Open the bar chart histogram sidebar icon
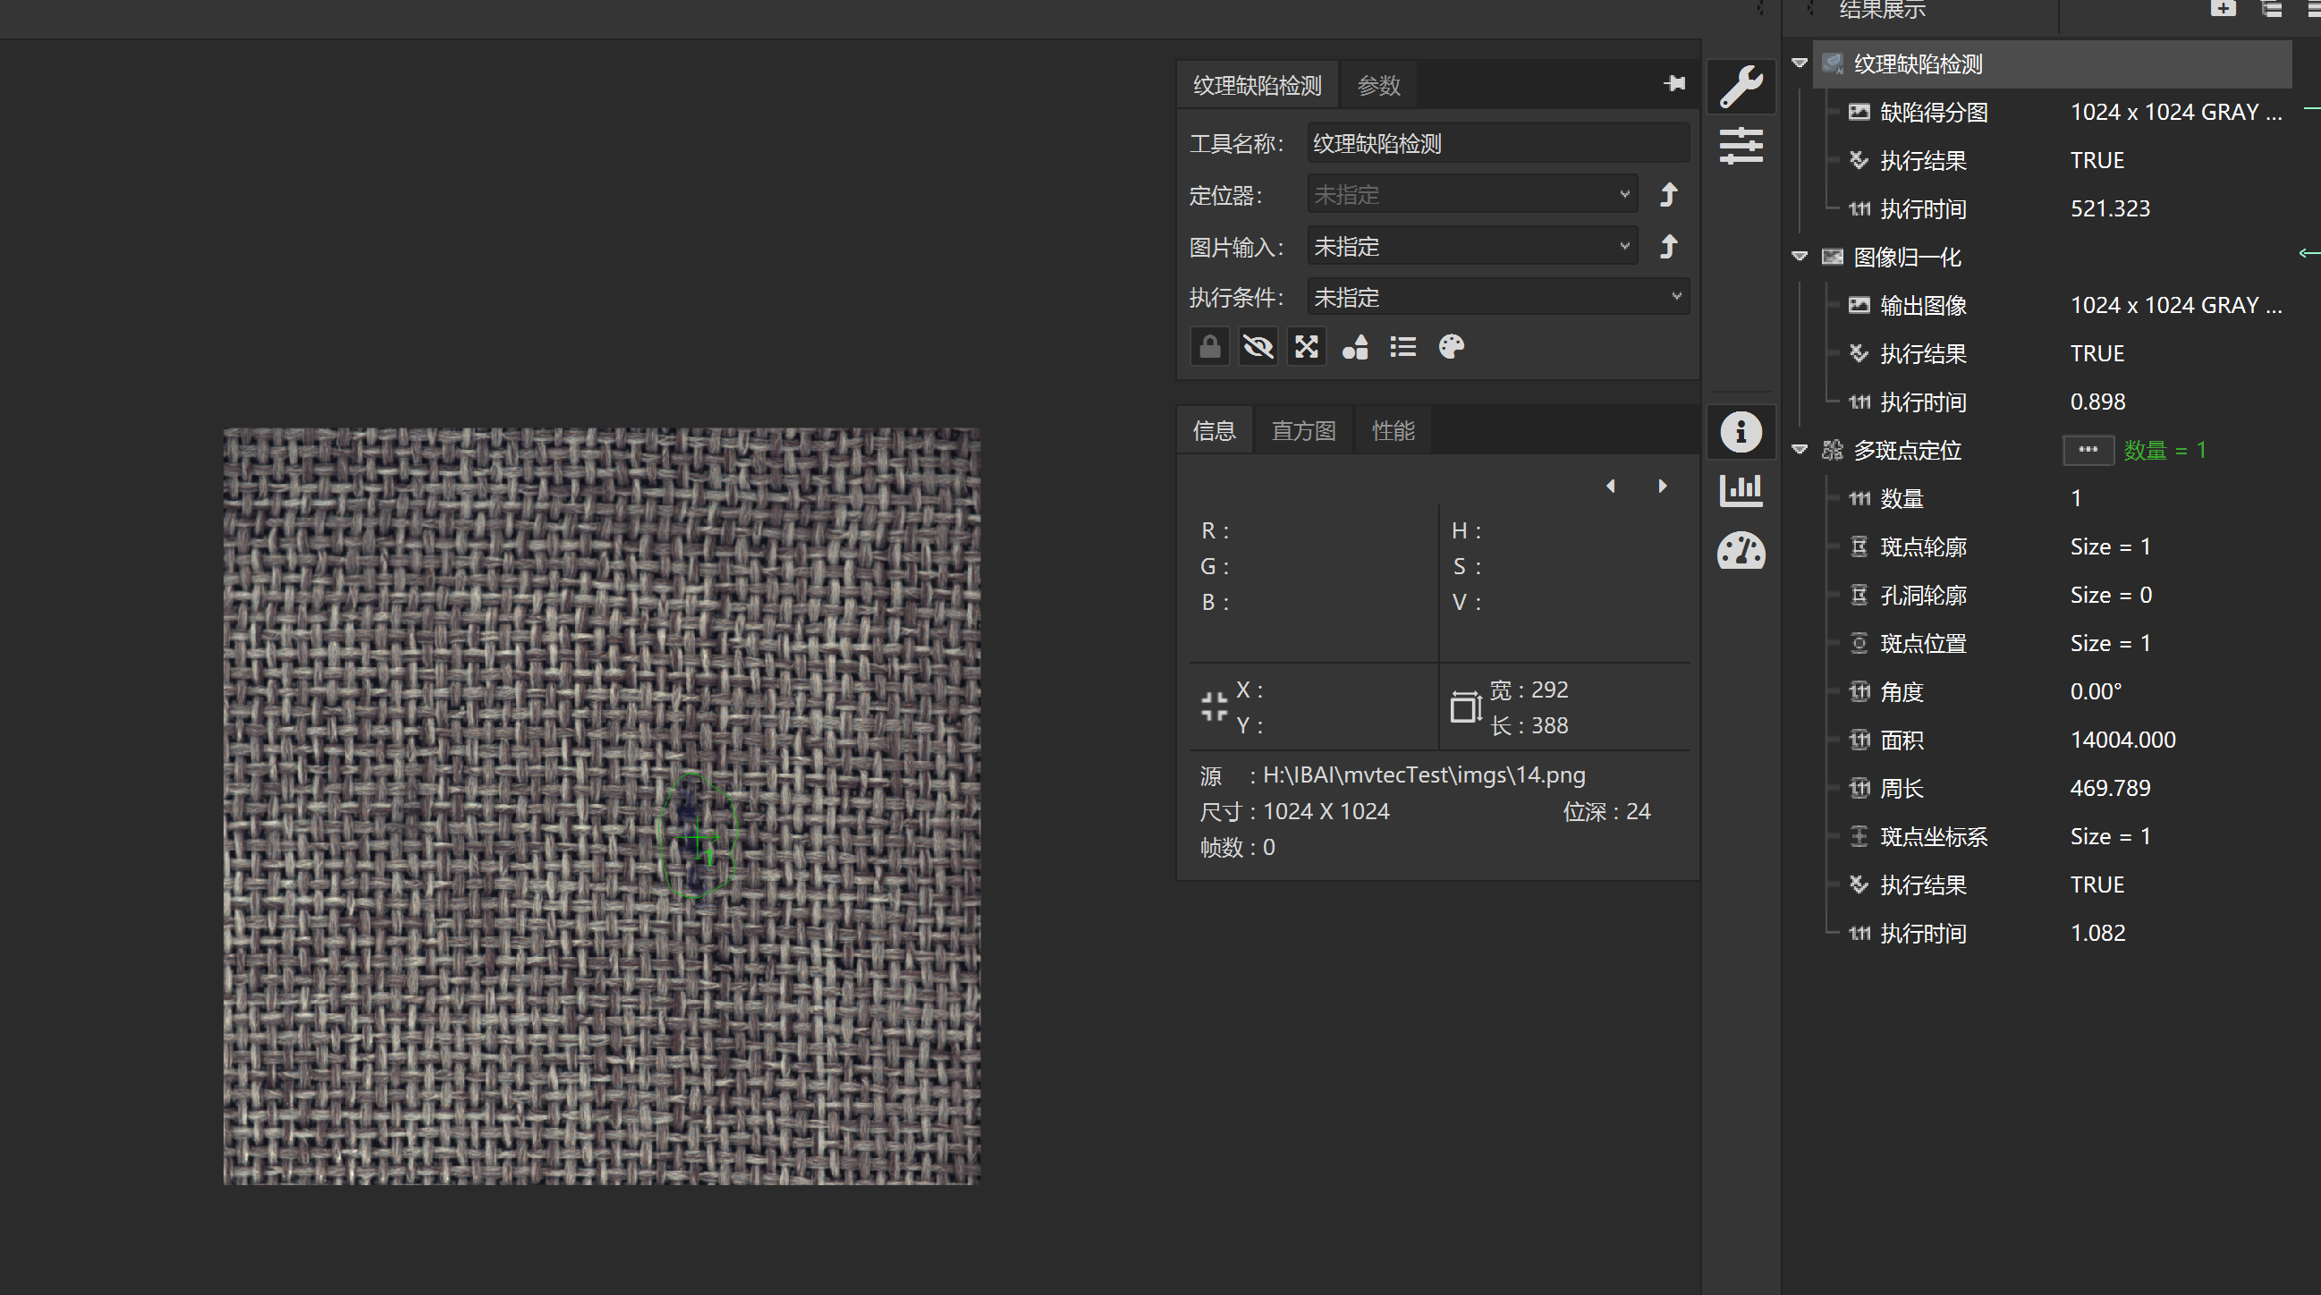 (x=1741, y=490)
